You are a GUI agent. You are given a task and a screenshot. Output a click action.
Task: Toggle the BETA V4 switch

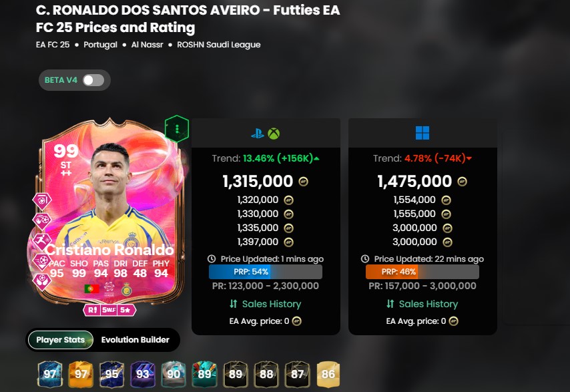tap(93, 80)
